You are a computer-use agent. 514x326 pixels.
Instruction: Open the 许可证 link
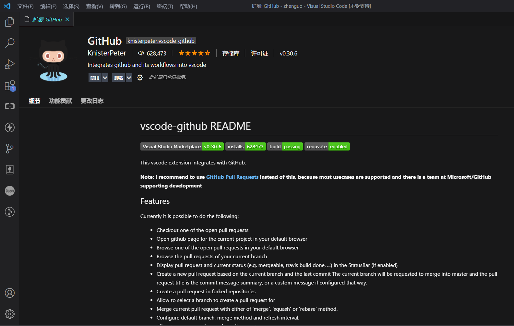pyautogui.click(x=259, y=53)
